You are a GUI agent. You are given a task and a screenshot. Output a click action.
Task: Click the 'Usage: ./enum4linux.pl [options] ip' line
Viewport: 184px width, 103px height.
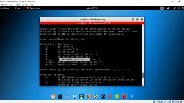(x=62, y=39)
